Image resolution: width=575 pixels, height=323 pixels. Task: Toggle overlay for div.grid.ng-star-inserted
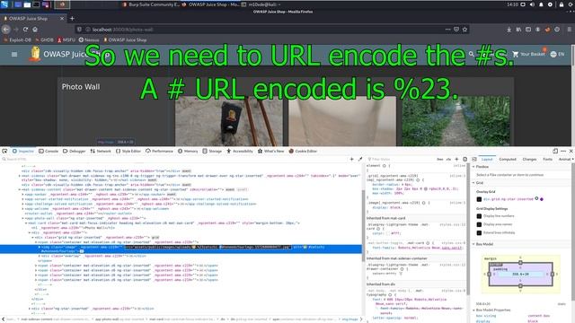coord(479,199)
